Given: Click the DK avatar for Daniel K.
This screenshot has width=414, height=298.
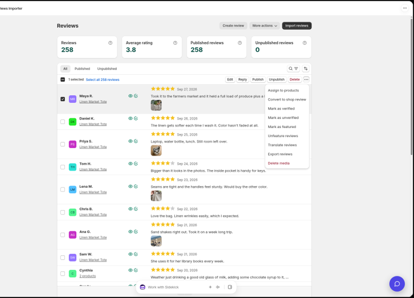Looking at the screenshot, I should 73,122.
